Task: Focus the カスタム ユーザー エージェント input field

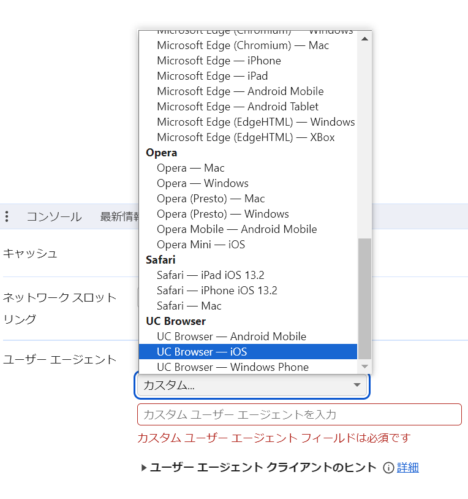Action: [299, 414]
